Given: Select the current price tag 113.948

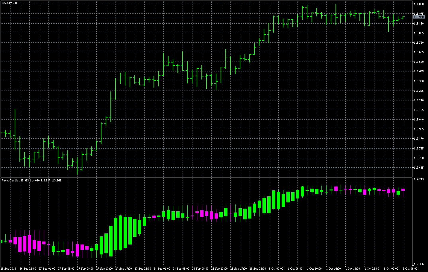Looking at the screenshot, I should pos(419,17).
